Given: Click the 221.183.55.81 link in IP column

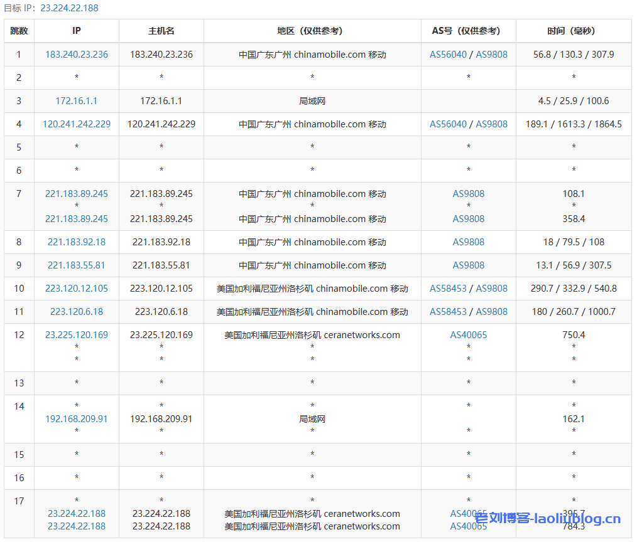Looking at the screenshot, I should pyautogui.click(x=77, y=265).
